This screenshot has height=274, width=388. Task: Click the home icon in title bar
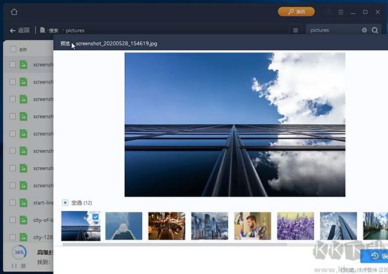click(x=14, y=12)
